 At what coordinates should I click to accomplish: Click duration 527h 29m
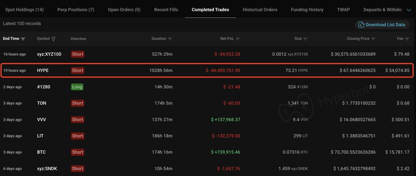tap(162, 54)
